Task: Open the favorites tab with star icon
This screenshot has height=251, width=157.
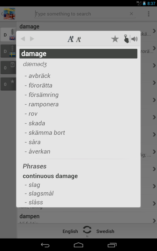Action: (8, 84)
